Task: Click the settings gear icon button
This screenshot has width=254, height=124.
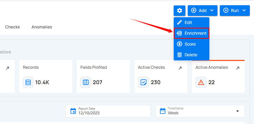Action: pos(179,11)
